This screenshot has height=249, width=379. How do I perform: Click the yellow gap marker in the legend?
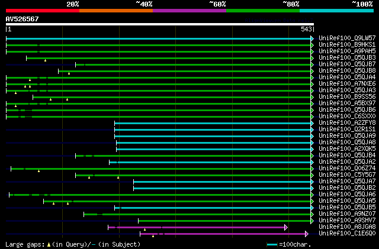(49, 245)
